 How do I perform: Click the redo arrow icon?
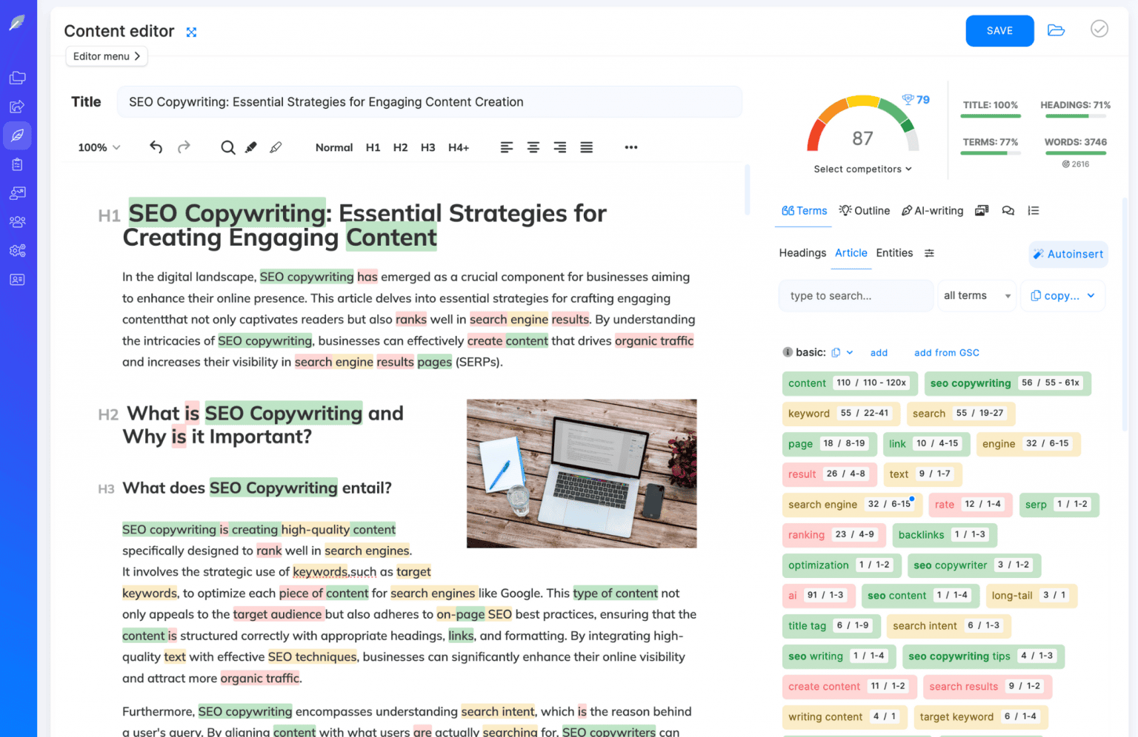coord(184,147)
